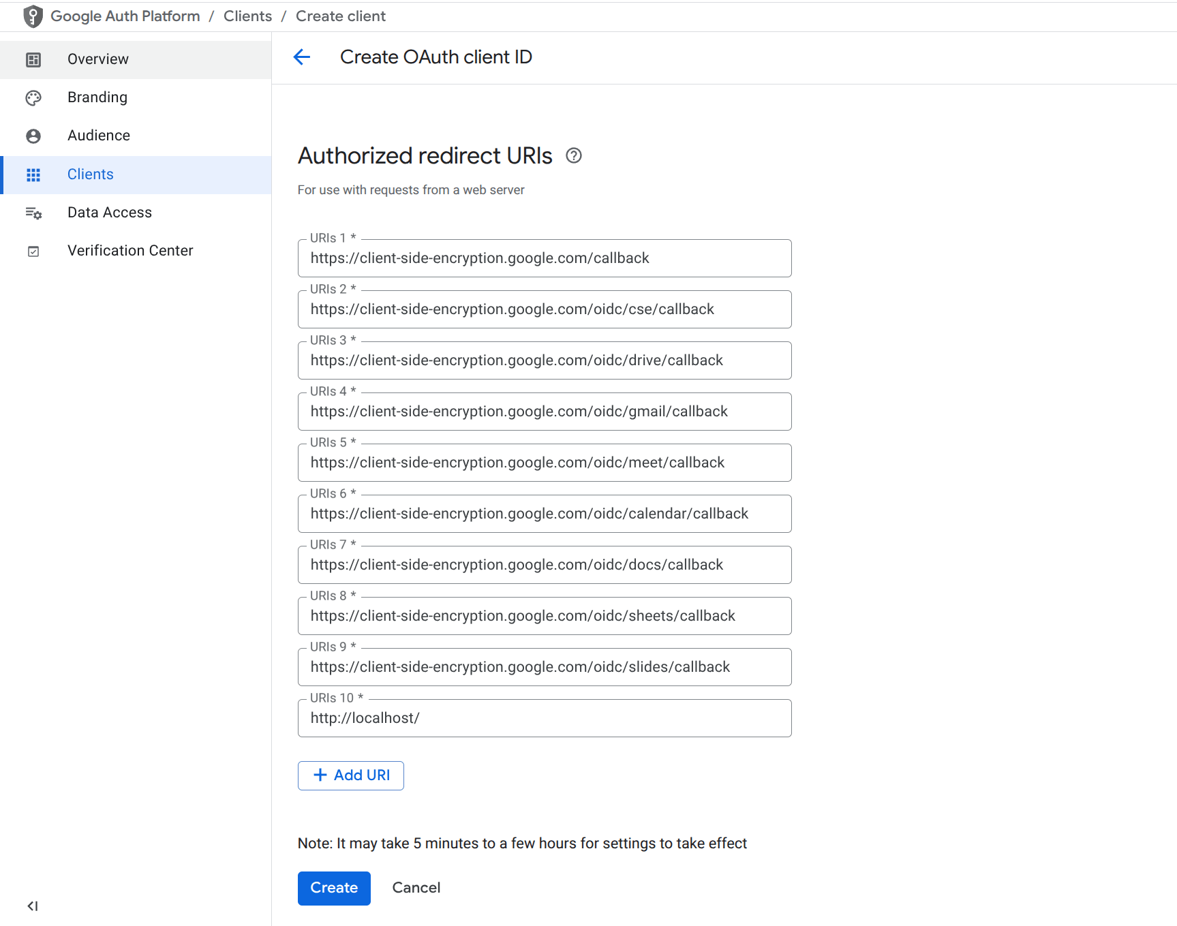This screenshot has width=1177, height=926.
Task: Click the Data Access settings-list icon
Action: point(33,213)
